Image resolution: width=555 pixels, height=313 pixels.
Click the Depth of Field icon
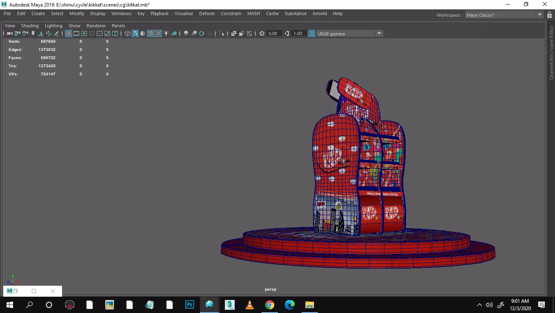tap(209, 33)
